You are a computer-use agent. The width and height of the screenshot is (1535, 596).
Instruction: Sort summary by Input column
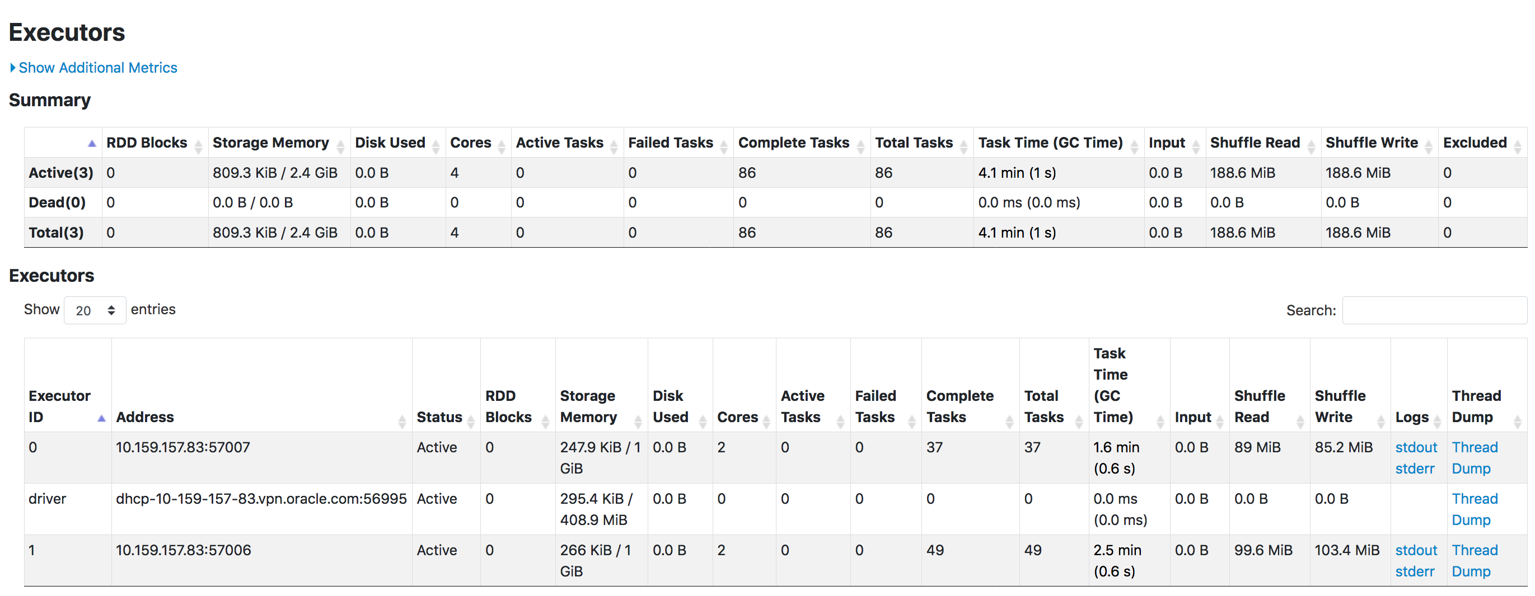tap(1174, 143)
